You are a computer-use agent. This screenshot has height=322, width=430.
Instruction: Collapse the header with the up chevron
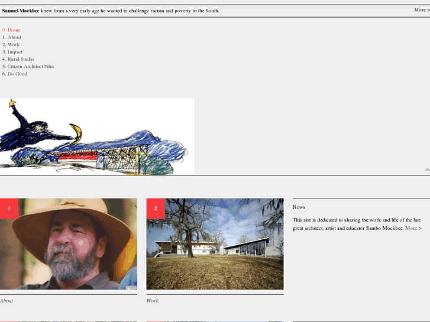coord(427,170)
